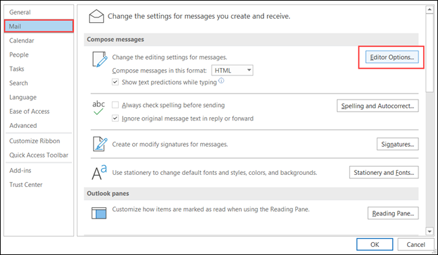Click the vertical scrollbar thumb
The width and height of the screenshot is (438, 255).
[x=429, y=53]
